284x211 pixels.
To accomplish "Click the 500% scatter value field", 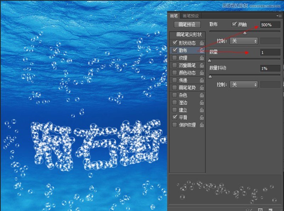I will click(x=271, y=24).
